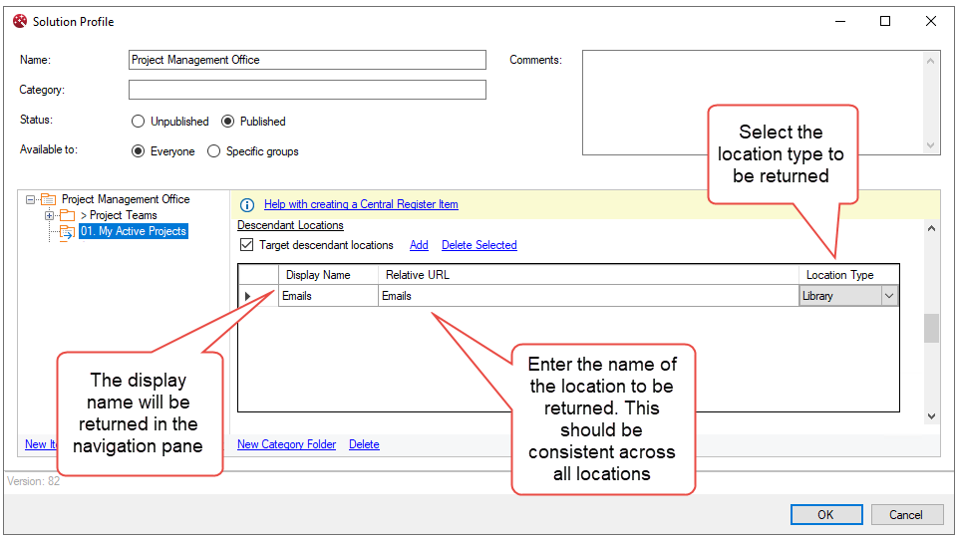957x538 pixels.
Task: Select 01. My Active Projects in tree
Action: click(133, 231)
